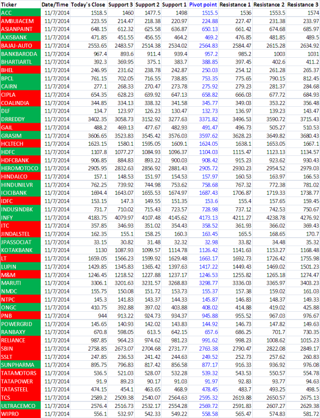Viewport: 320px width, 418px height.
Task: Select HDFC pivot point 1104.03
Action: coord(208,152)
